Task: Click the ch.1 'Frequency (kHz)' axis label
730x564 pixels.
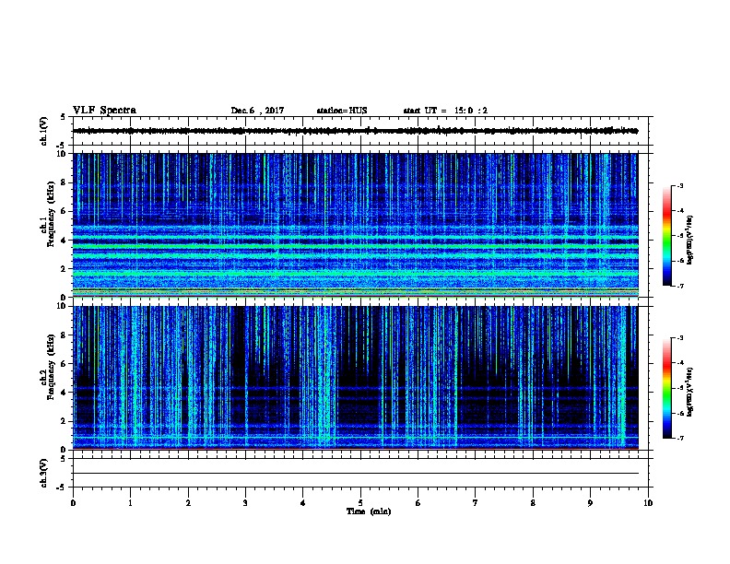Action: click(51, 214)
